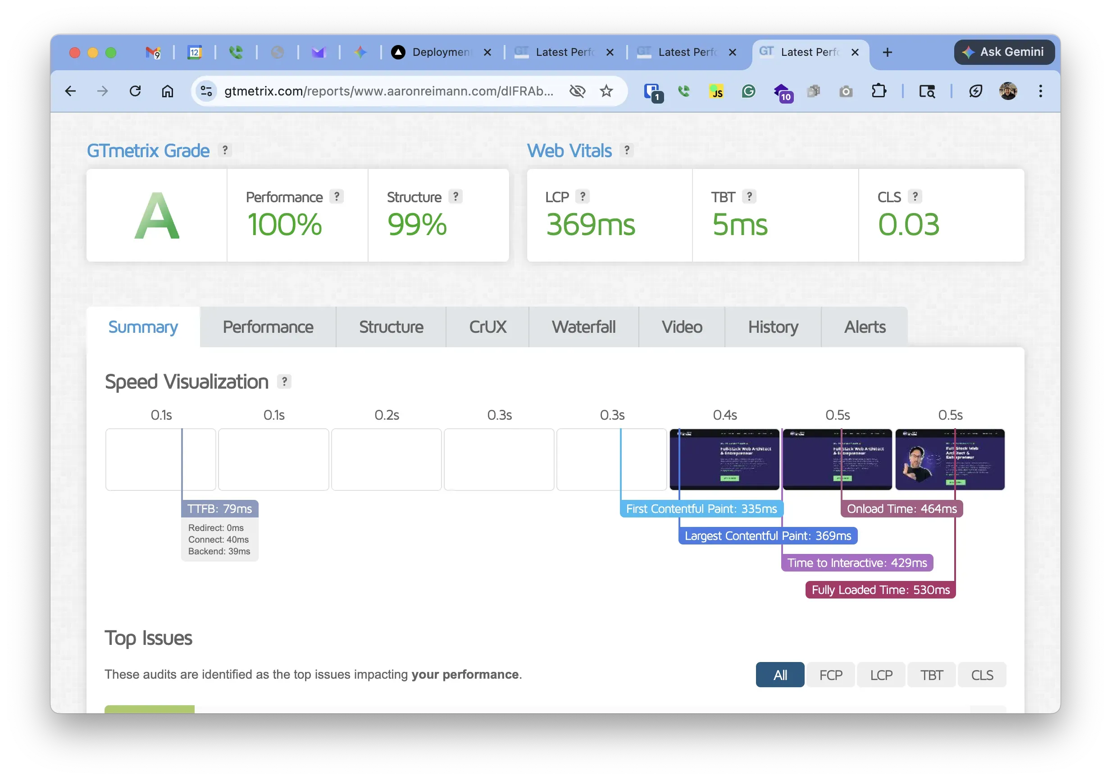1111x780 pixels.
Task: Select the Summary tab
Action: (143, 327)
